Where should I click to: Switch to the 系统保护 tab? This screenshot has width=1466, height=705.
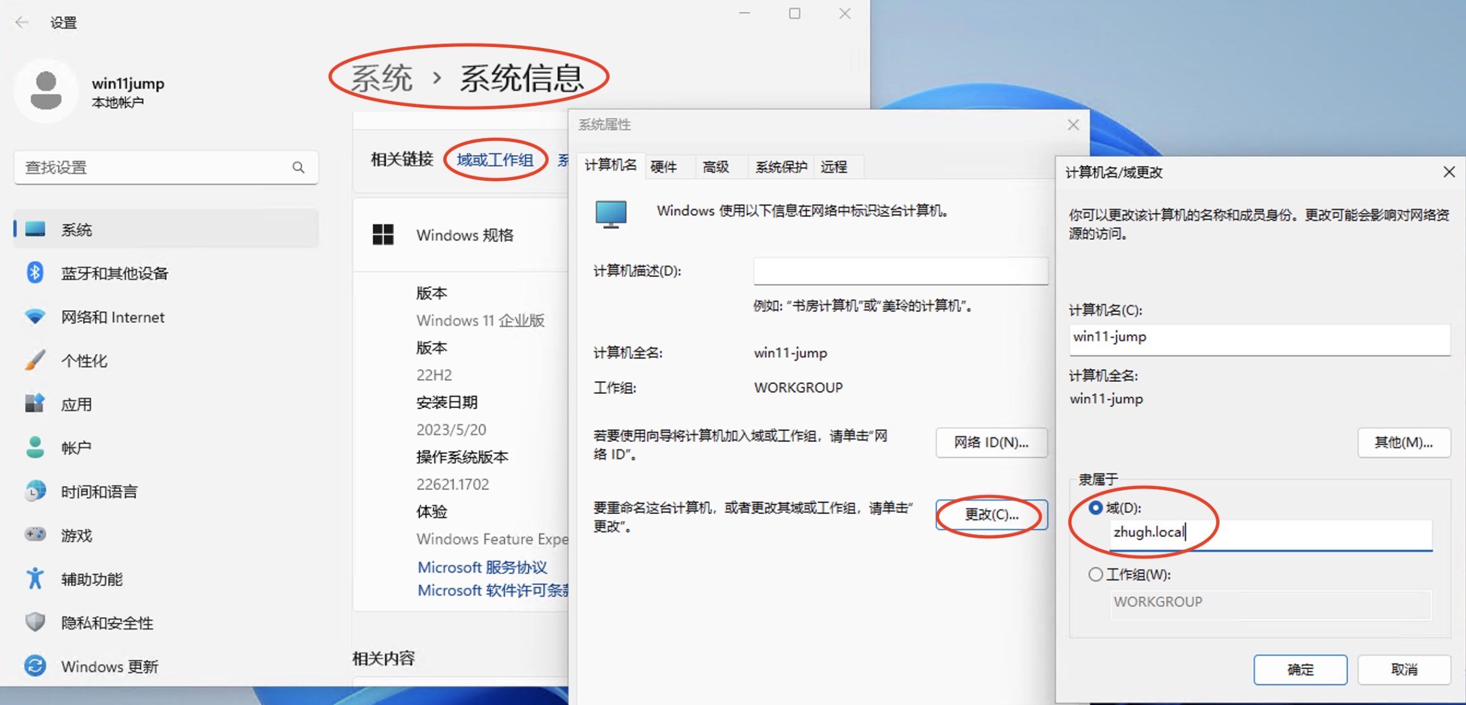[x=781, y=167]
